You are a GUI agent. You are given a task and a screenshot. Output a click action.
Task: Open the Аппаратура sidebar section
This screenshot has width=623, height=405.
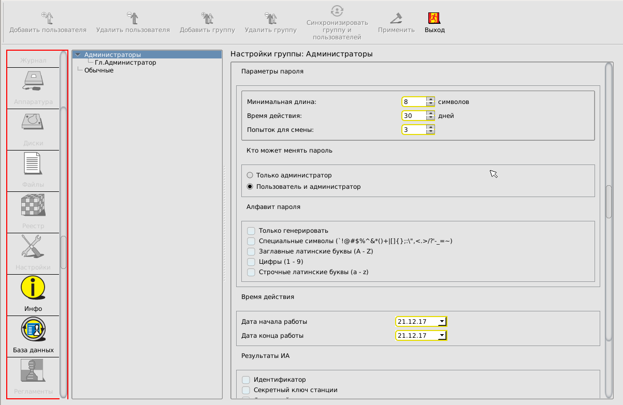click(x=34, y=88)
